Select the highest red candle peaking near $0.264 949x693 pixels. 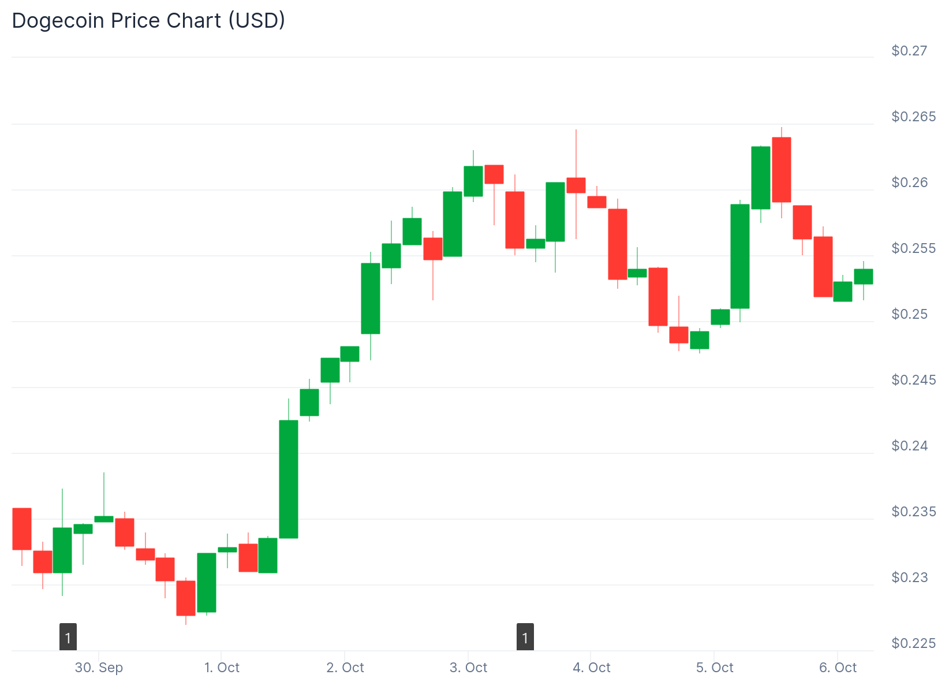782,170
